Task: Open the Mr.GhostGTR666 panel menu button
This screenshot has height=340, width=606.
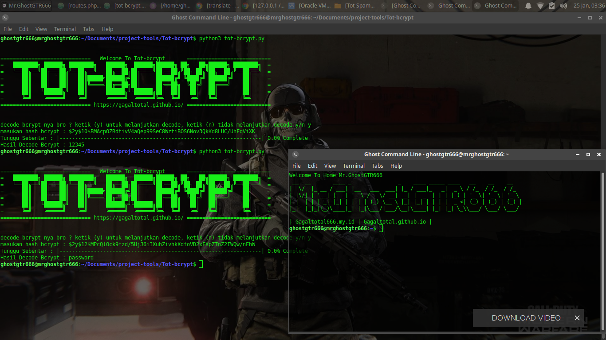Action: click(26, 6)
